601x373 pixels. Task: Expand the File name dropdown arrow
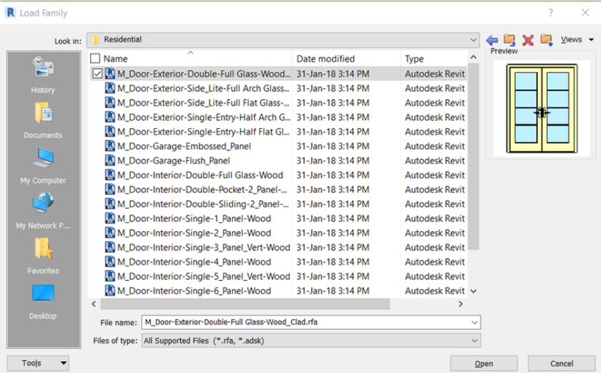click(x=475, y=323)
